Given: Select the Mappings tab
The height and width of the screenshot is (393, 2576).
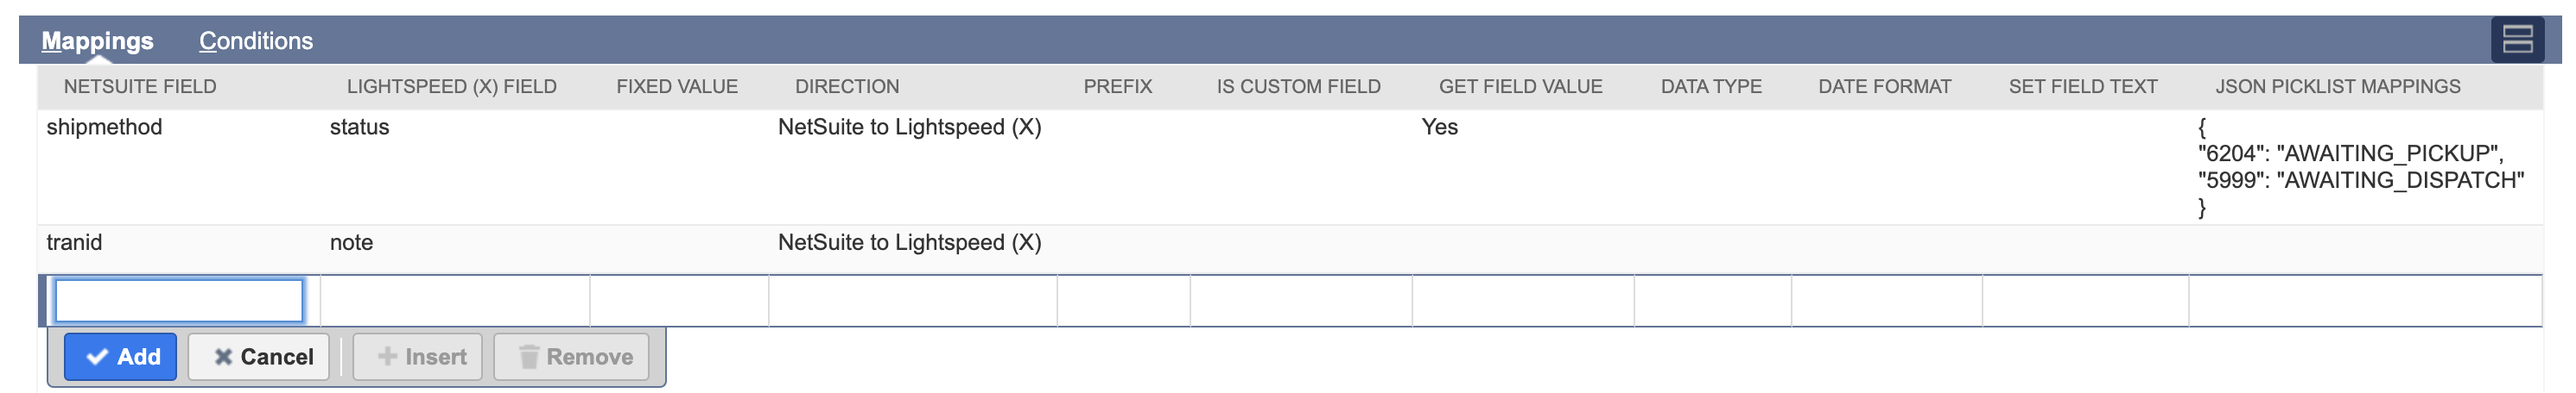Looking at the screenshot, I should [97, 41].
